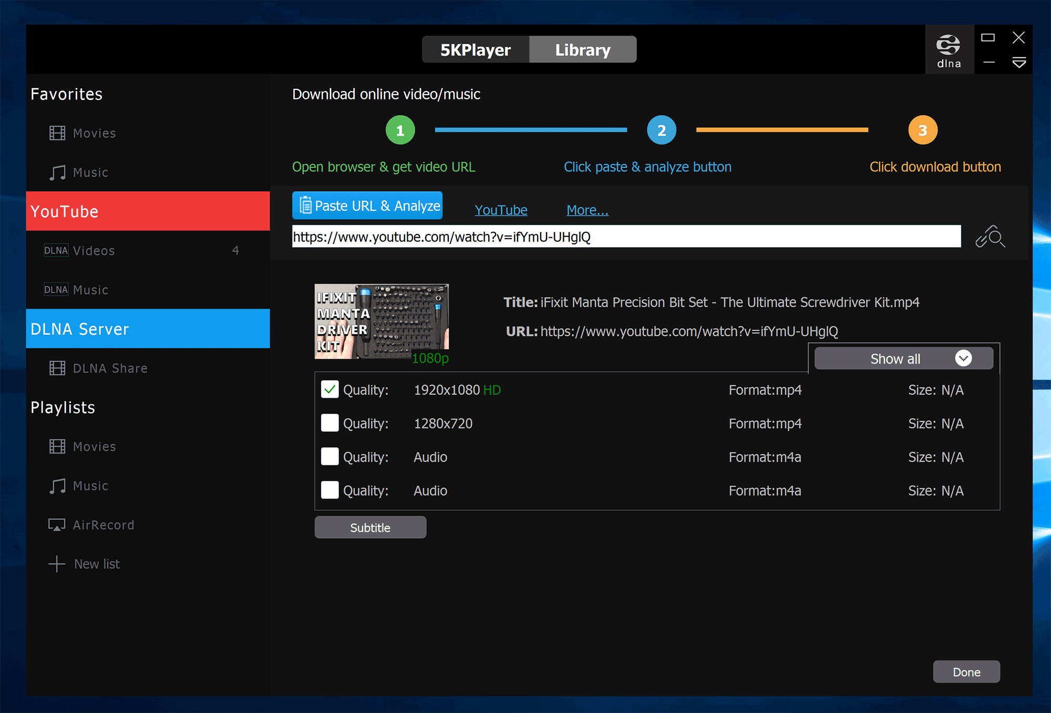Click the video URL input field
1051x713 pixels.
[x=626, y=237]
